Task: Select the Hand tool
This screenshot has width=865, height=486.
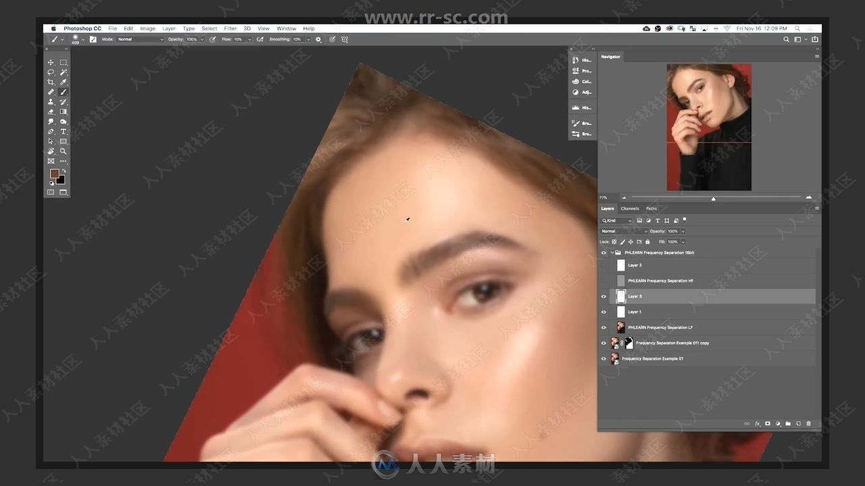Action: (51, 151)
